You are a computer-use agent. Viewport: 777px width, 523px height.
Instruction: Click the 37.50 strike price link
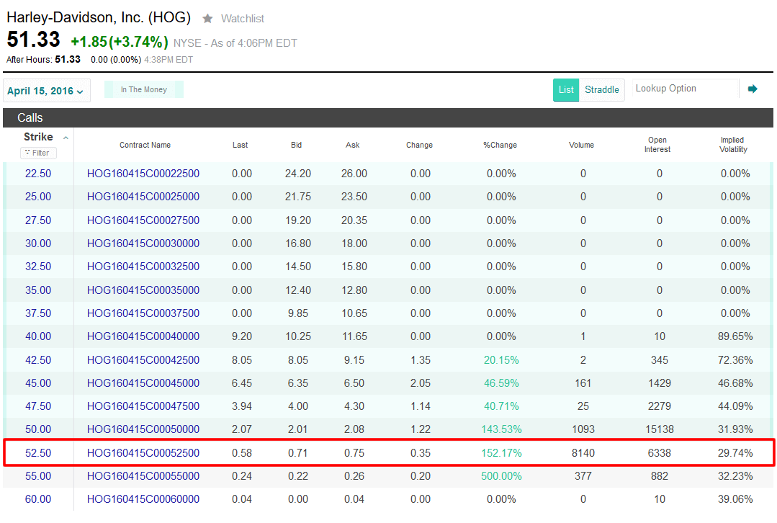click(38, 313)
